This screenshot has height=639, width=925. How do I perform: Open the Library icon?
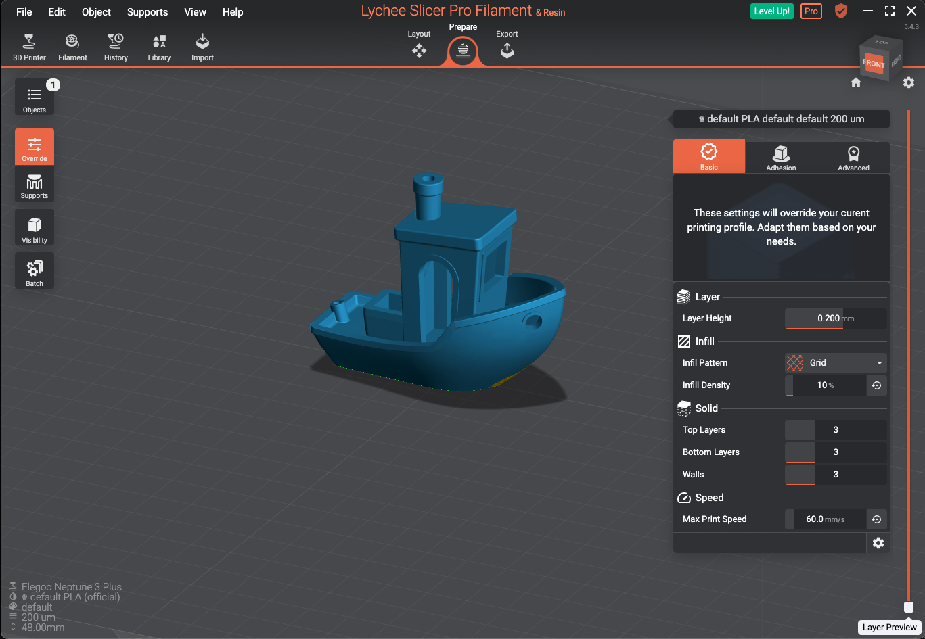[159, 47]
